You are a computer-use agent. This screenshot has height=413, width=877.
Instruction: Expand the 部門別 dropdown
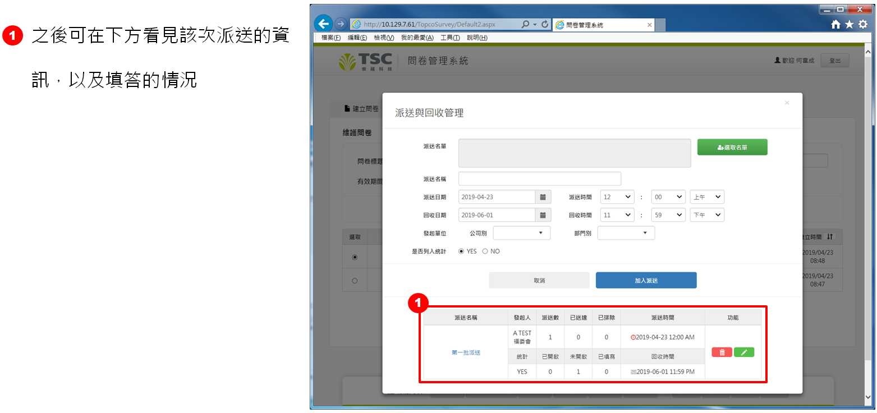coord(626,233)
